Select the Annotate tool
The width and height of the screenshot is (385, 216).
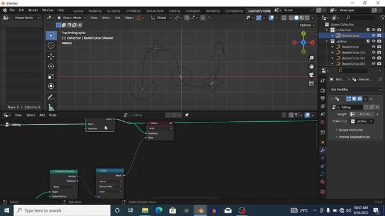tap(51, 97)
